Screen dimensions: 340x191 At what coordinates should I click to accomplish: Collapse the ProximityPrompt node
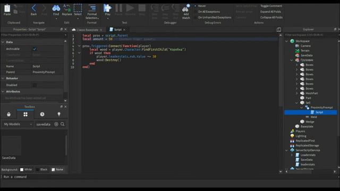(x=301, y=108)
